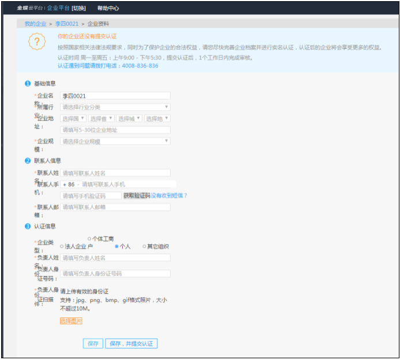Go to 我的企业 breadcrumb link
400x360 pixels.
coord(36,24)
